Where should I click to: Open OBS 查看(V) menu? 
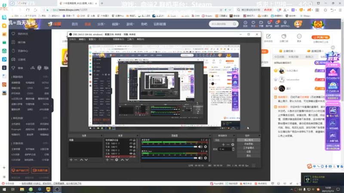point(92,39)
